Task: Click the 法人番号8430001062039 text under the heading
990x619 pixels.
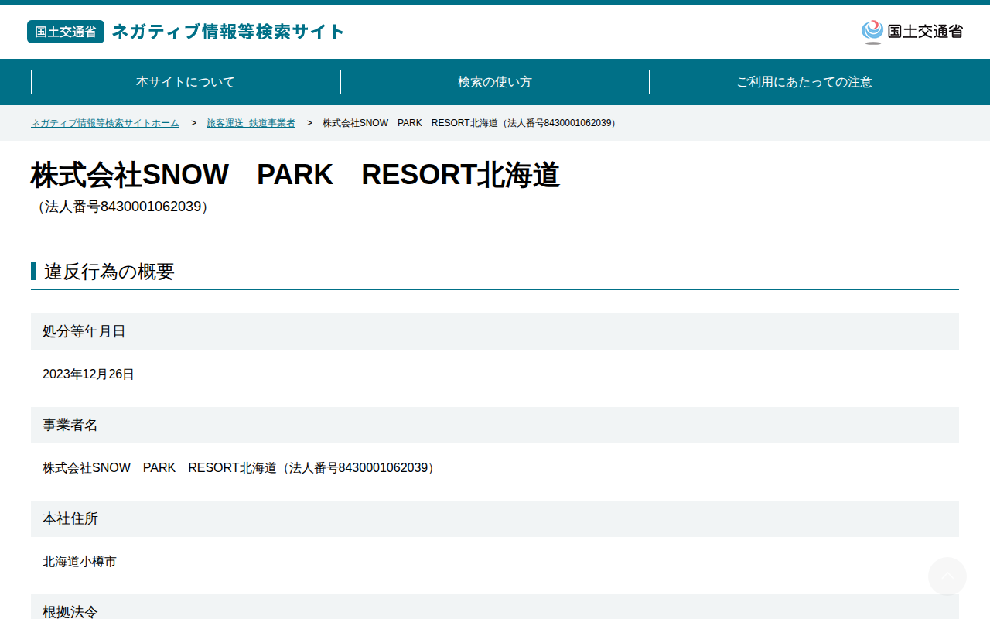Action: (122, 207)
